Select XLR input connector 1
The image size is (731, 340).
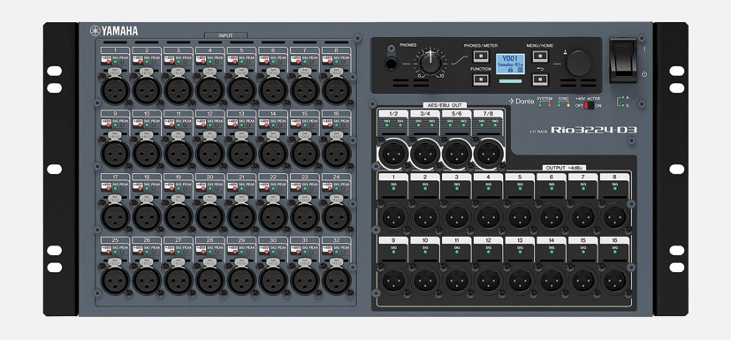point(115,90)
